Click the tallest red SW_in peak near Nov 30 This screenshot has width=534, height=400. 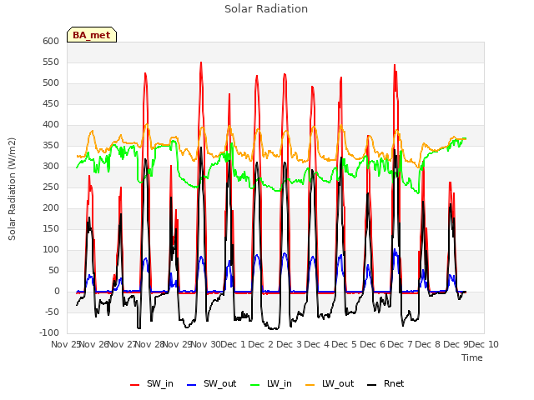201,63
